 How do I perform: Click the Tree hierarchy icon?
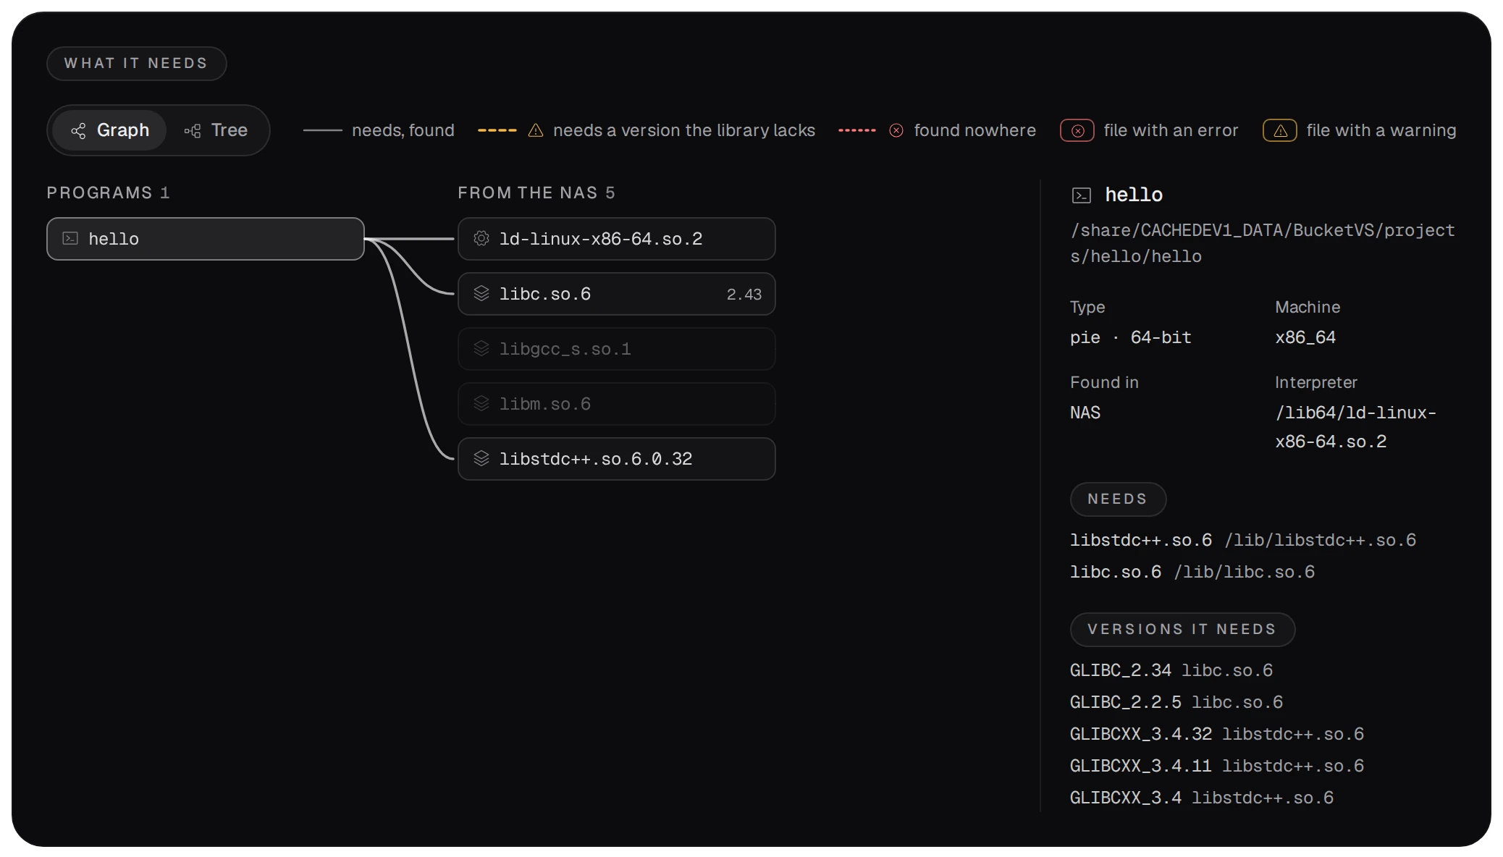tap(193, 131)
